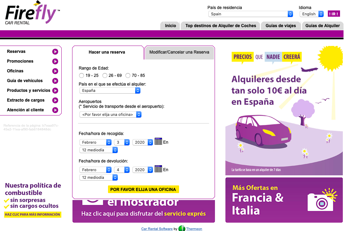Open Extracto de cargos in sidebar
Viewport: 347px width, 231px height.
(x=26, y=100)
